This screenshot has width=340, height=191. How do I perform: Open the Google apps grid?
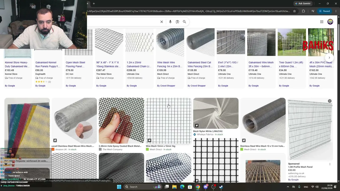322,22
